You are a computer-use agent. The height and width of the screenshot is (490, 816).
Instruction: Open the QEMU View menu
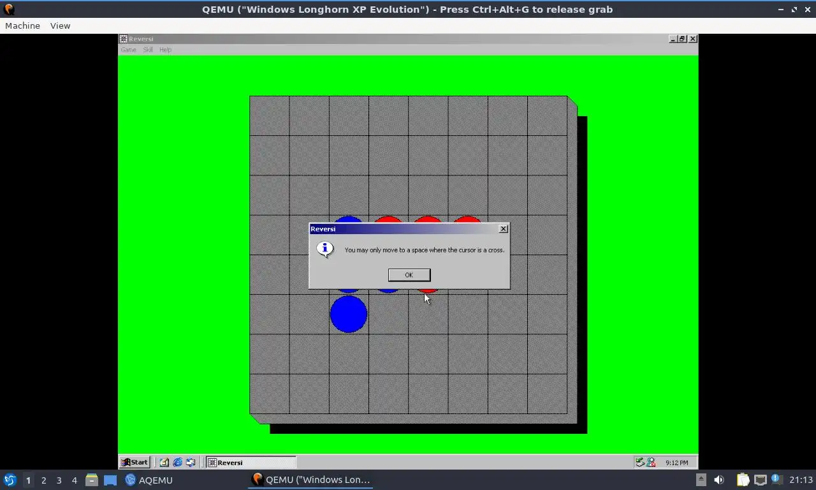(x=60, y=26)
